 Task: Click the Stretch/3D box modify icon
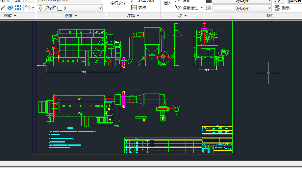10,8
